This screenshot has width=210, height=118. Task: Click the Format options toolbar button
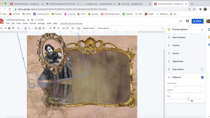pos(103,28)
